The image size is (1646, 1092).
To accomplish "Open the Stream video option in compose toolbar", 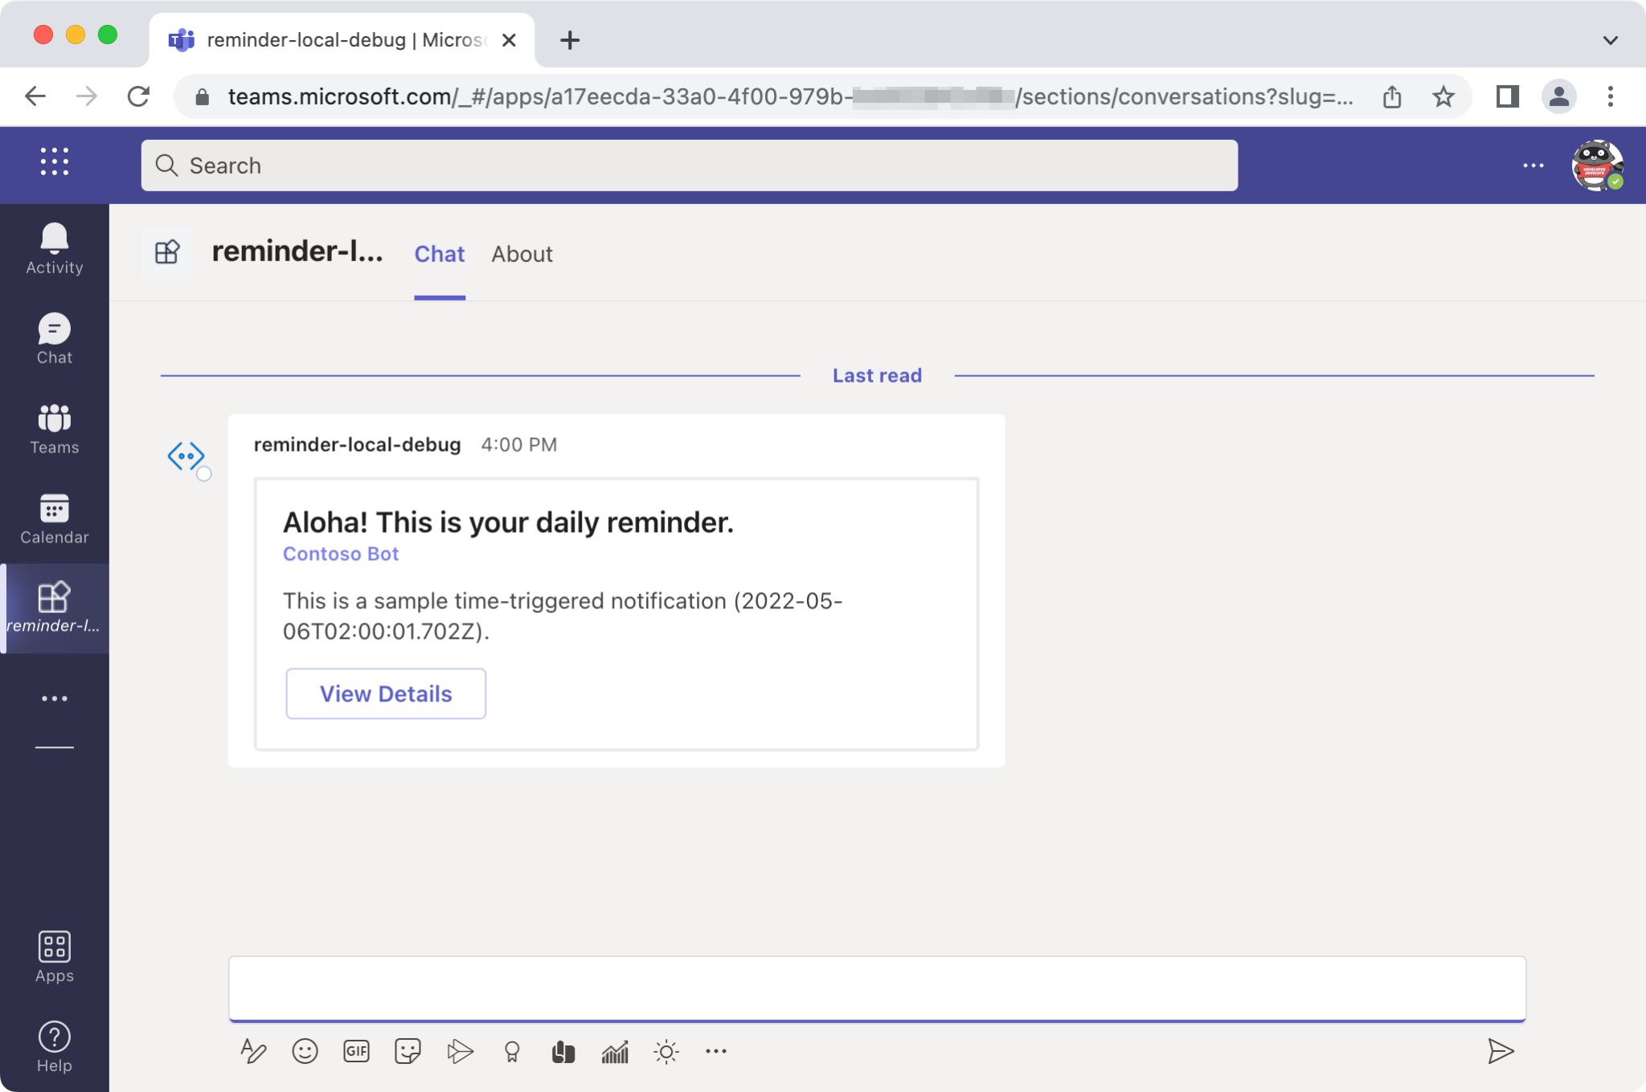I will [459, 1051].
